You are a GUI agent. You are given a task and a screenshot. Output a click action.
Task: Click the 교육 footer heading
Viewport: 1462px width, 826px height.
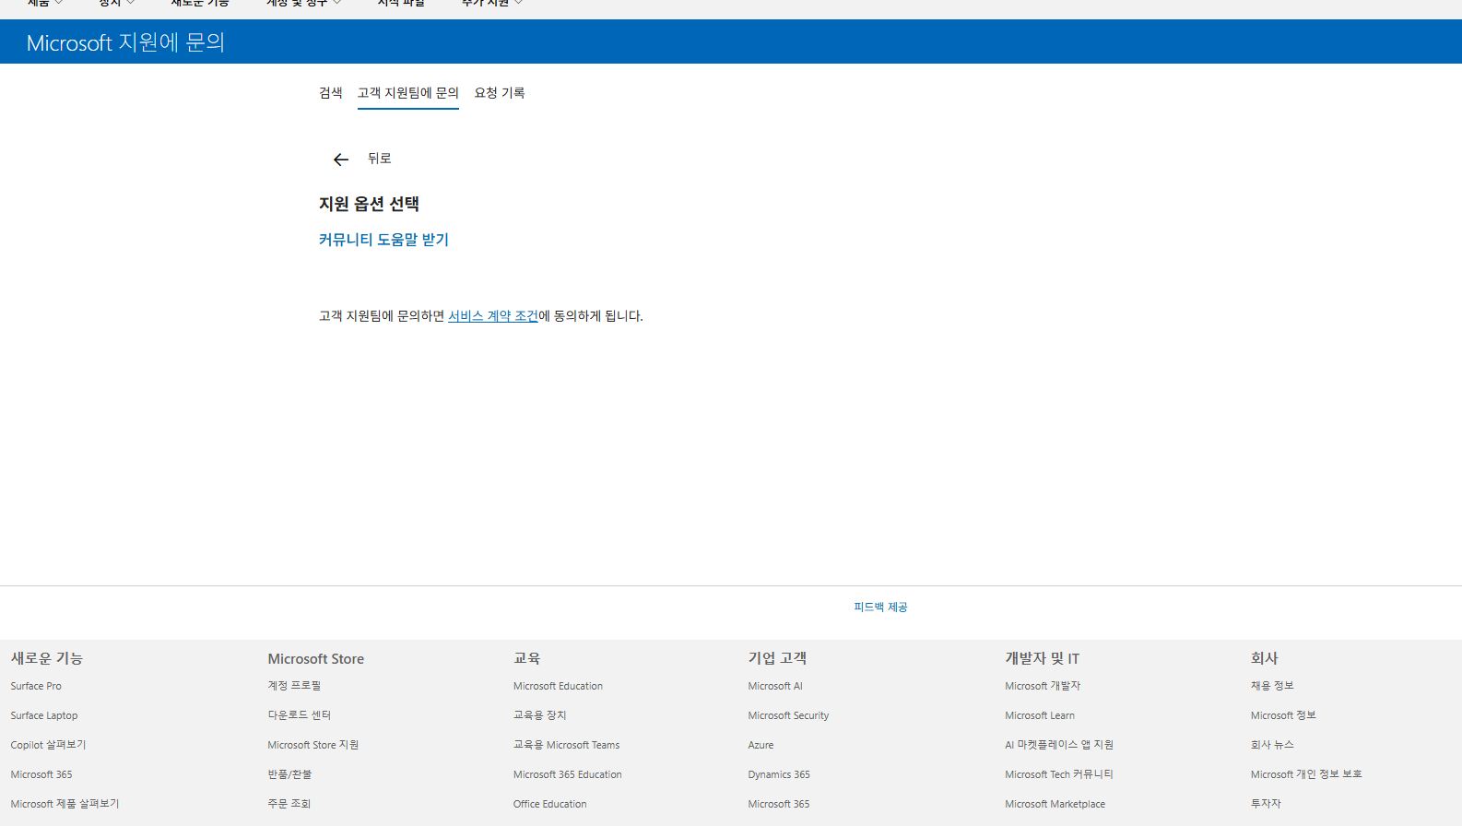click(527, 658)
